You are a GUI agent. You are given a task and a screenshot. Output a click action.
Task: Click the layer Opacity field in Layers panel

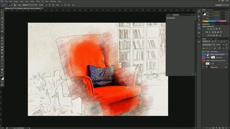click(223, 45)
